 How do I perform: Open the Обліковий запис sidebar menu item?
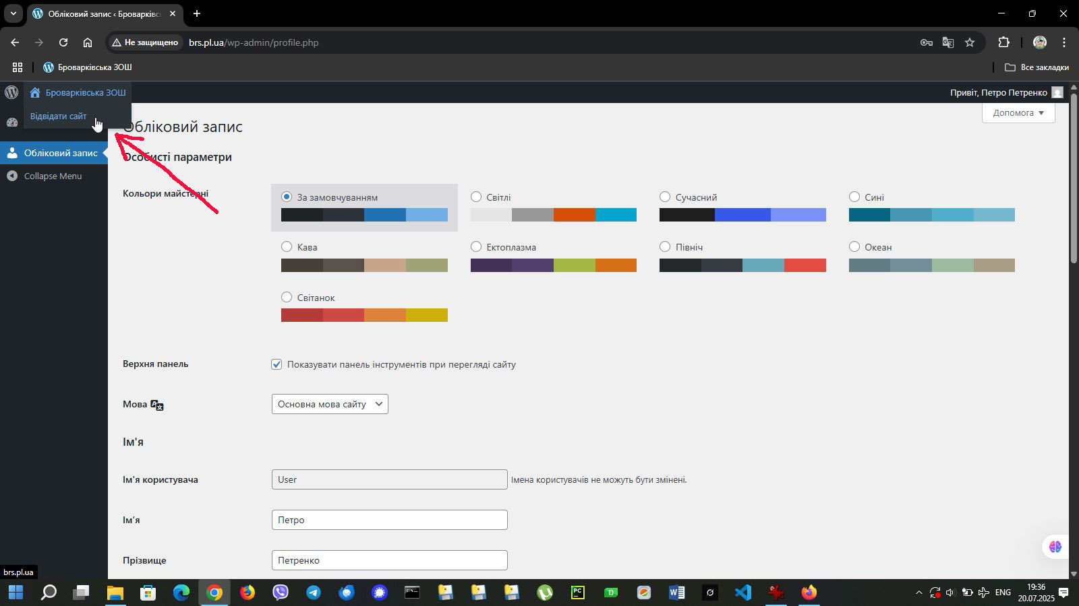[x=60, y=153]
